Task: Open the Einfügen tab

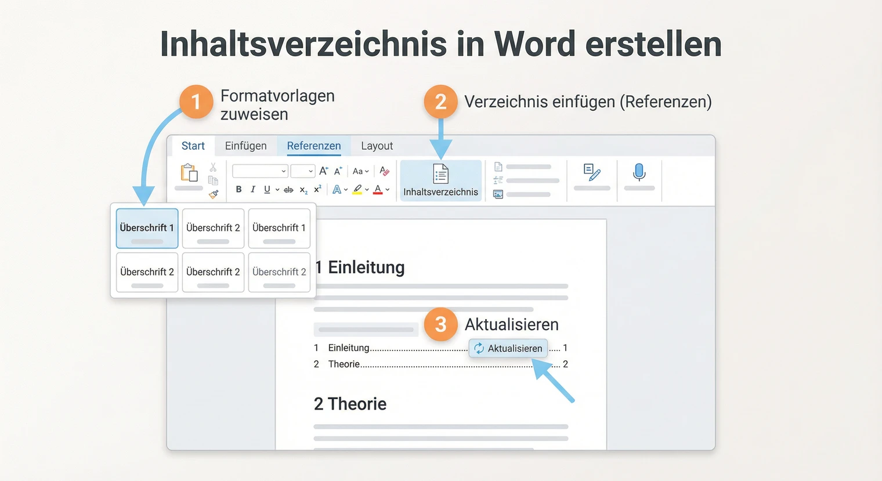Action: 245,146
